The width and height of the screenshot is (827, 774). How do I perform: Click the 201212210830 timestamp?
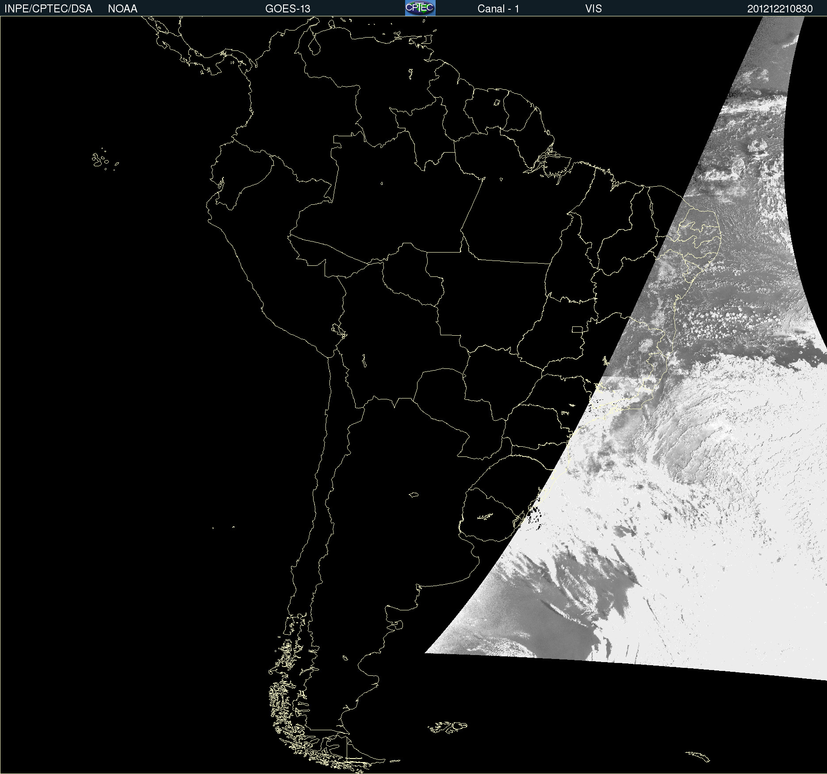pyautogui.click(x=780, y=9)
